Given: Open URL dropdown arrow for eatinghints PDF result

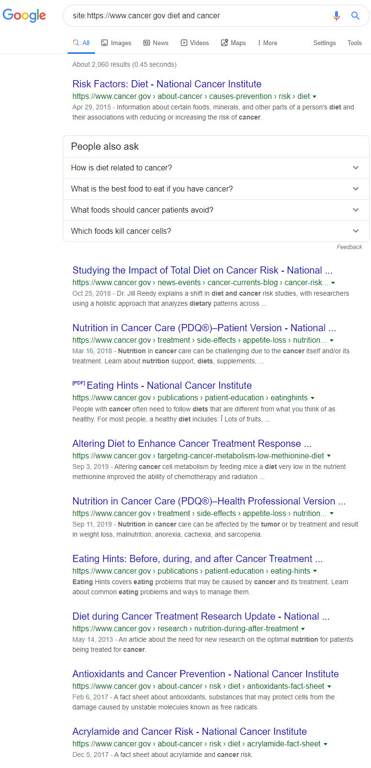Looking at the screenshot, I should pos(313,398).
